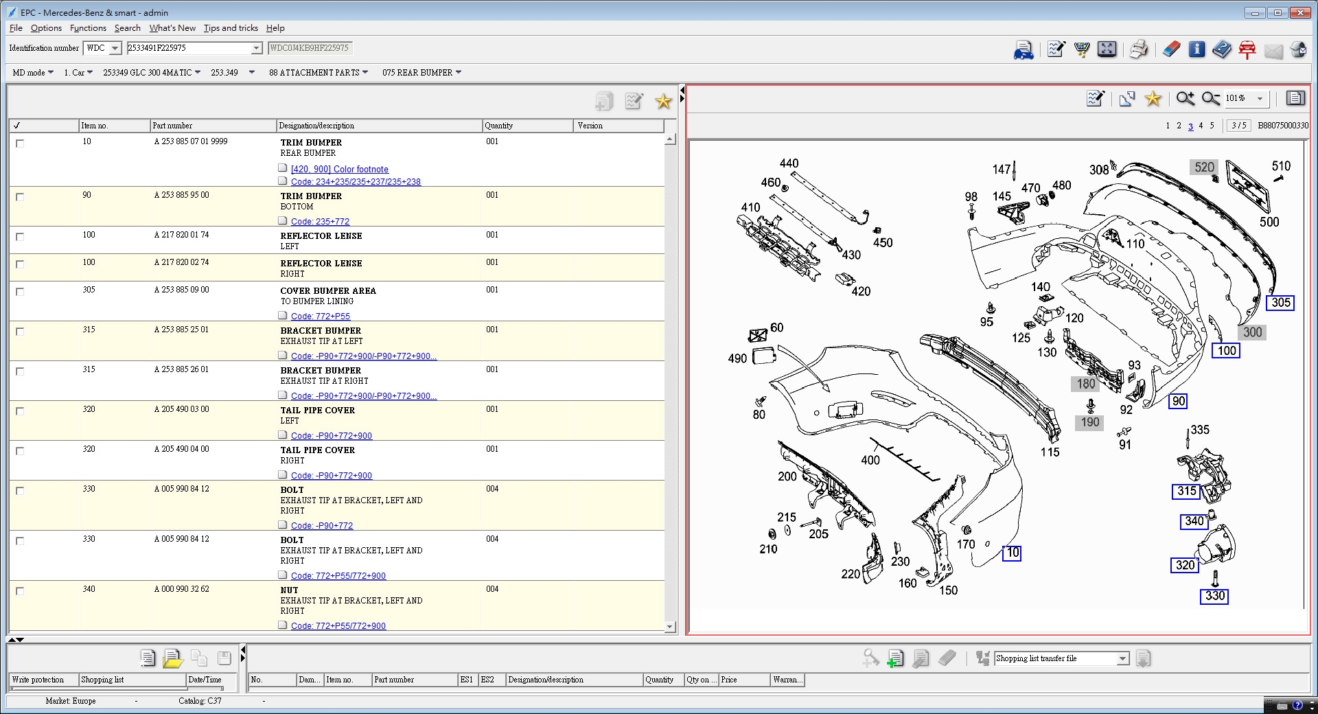
Task: Click the Code: 235+772 link
Action: (x=320, y=222)
